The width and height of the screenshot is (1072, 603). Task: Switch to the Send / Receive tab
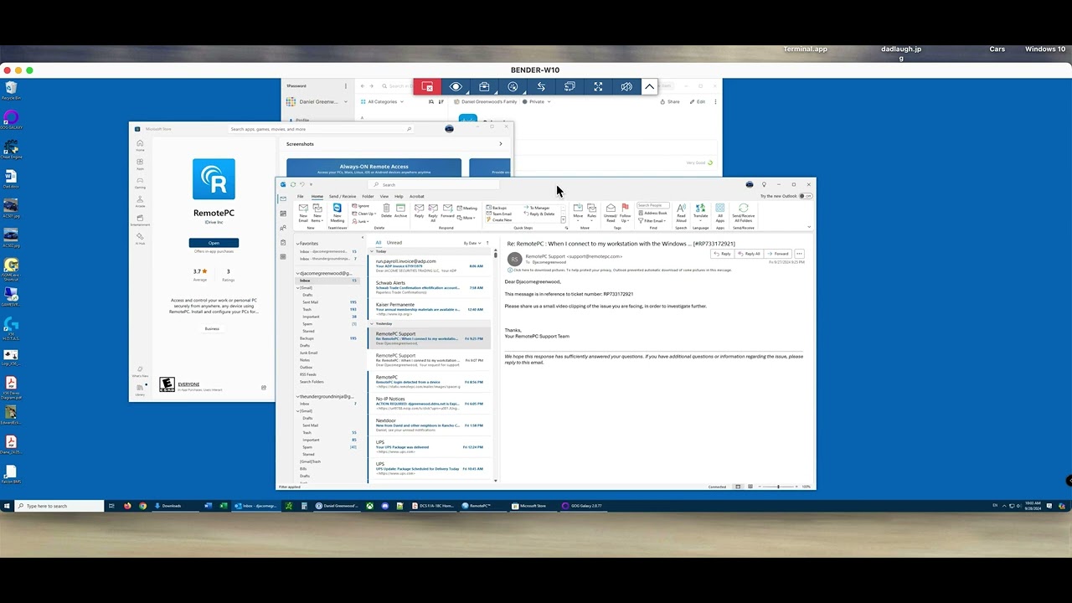click(342, 196)
